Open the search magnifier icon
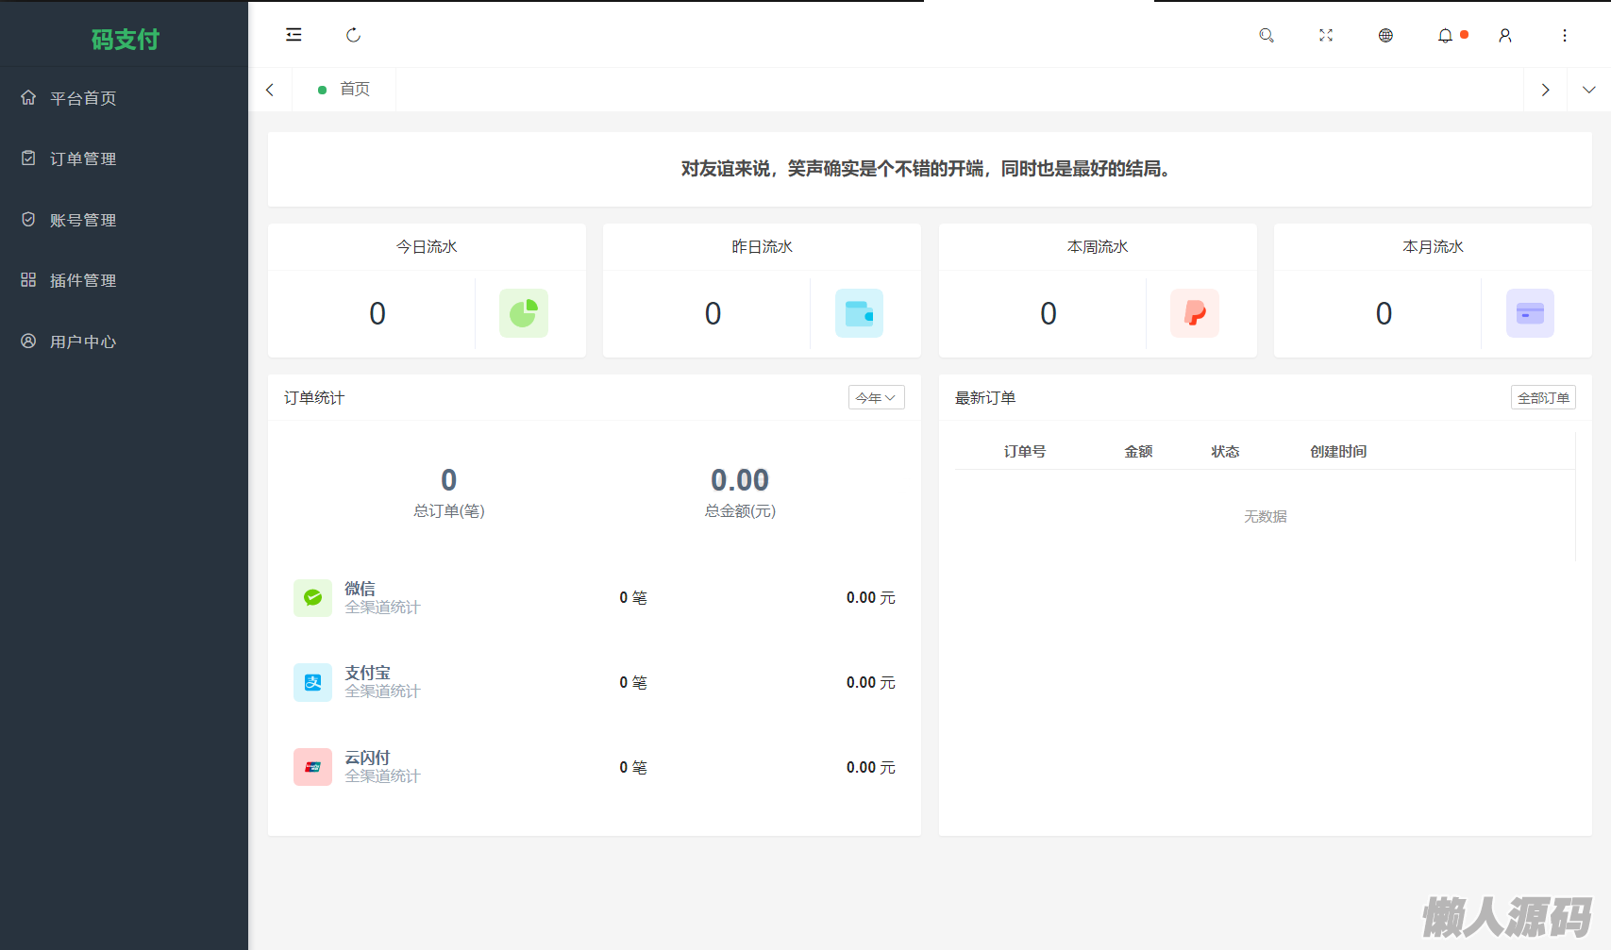1611x950 pixels. point(1267,35)
